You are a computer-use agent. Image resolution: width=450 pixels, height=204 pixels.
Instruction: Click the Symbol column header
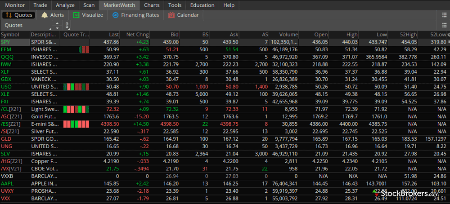pos(10,35)
